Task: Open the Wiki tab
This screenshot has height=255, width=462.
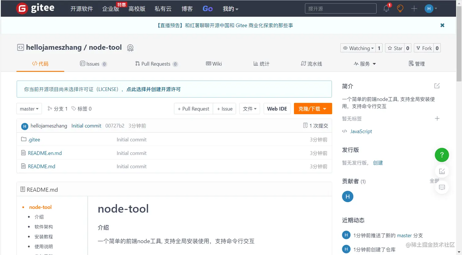Action: coord(214,64)
